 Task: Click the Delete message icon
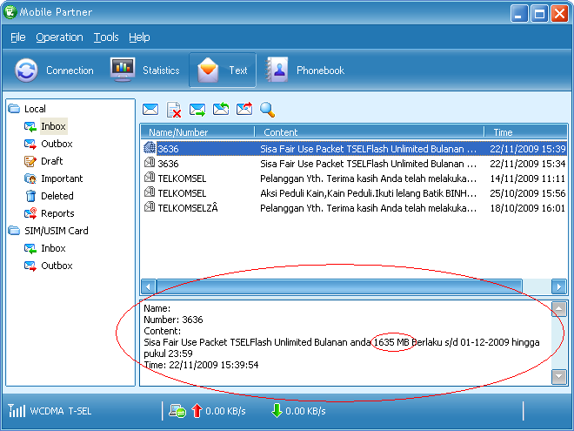[x=174, y=110]
